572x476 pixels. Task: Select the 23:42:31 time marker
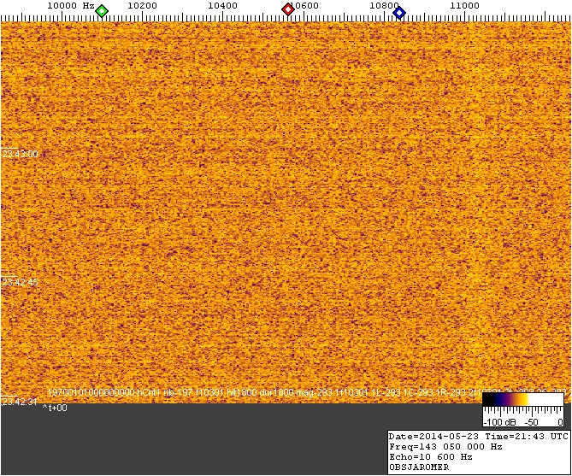point(21,402)
